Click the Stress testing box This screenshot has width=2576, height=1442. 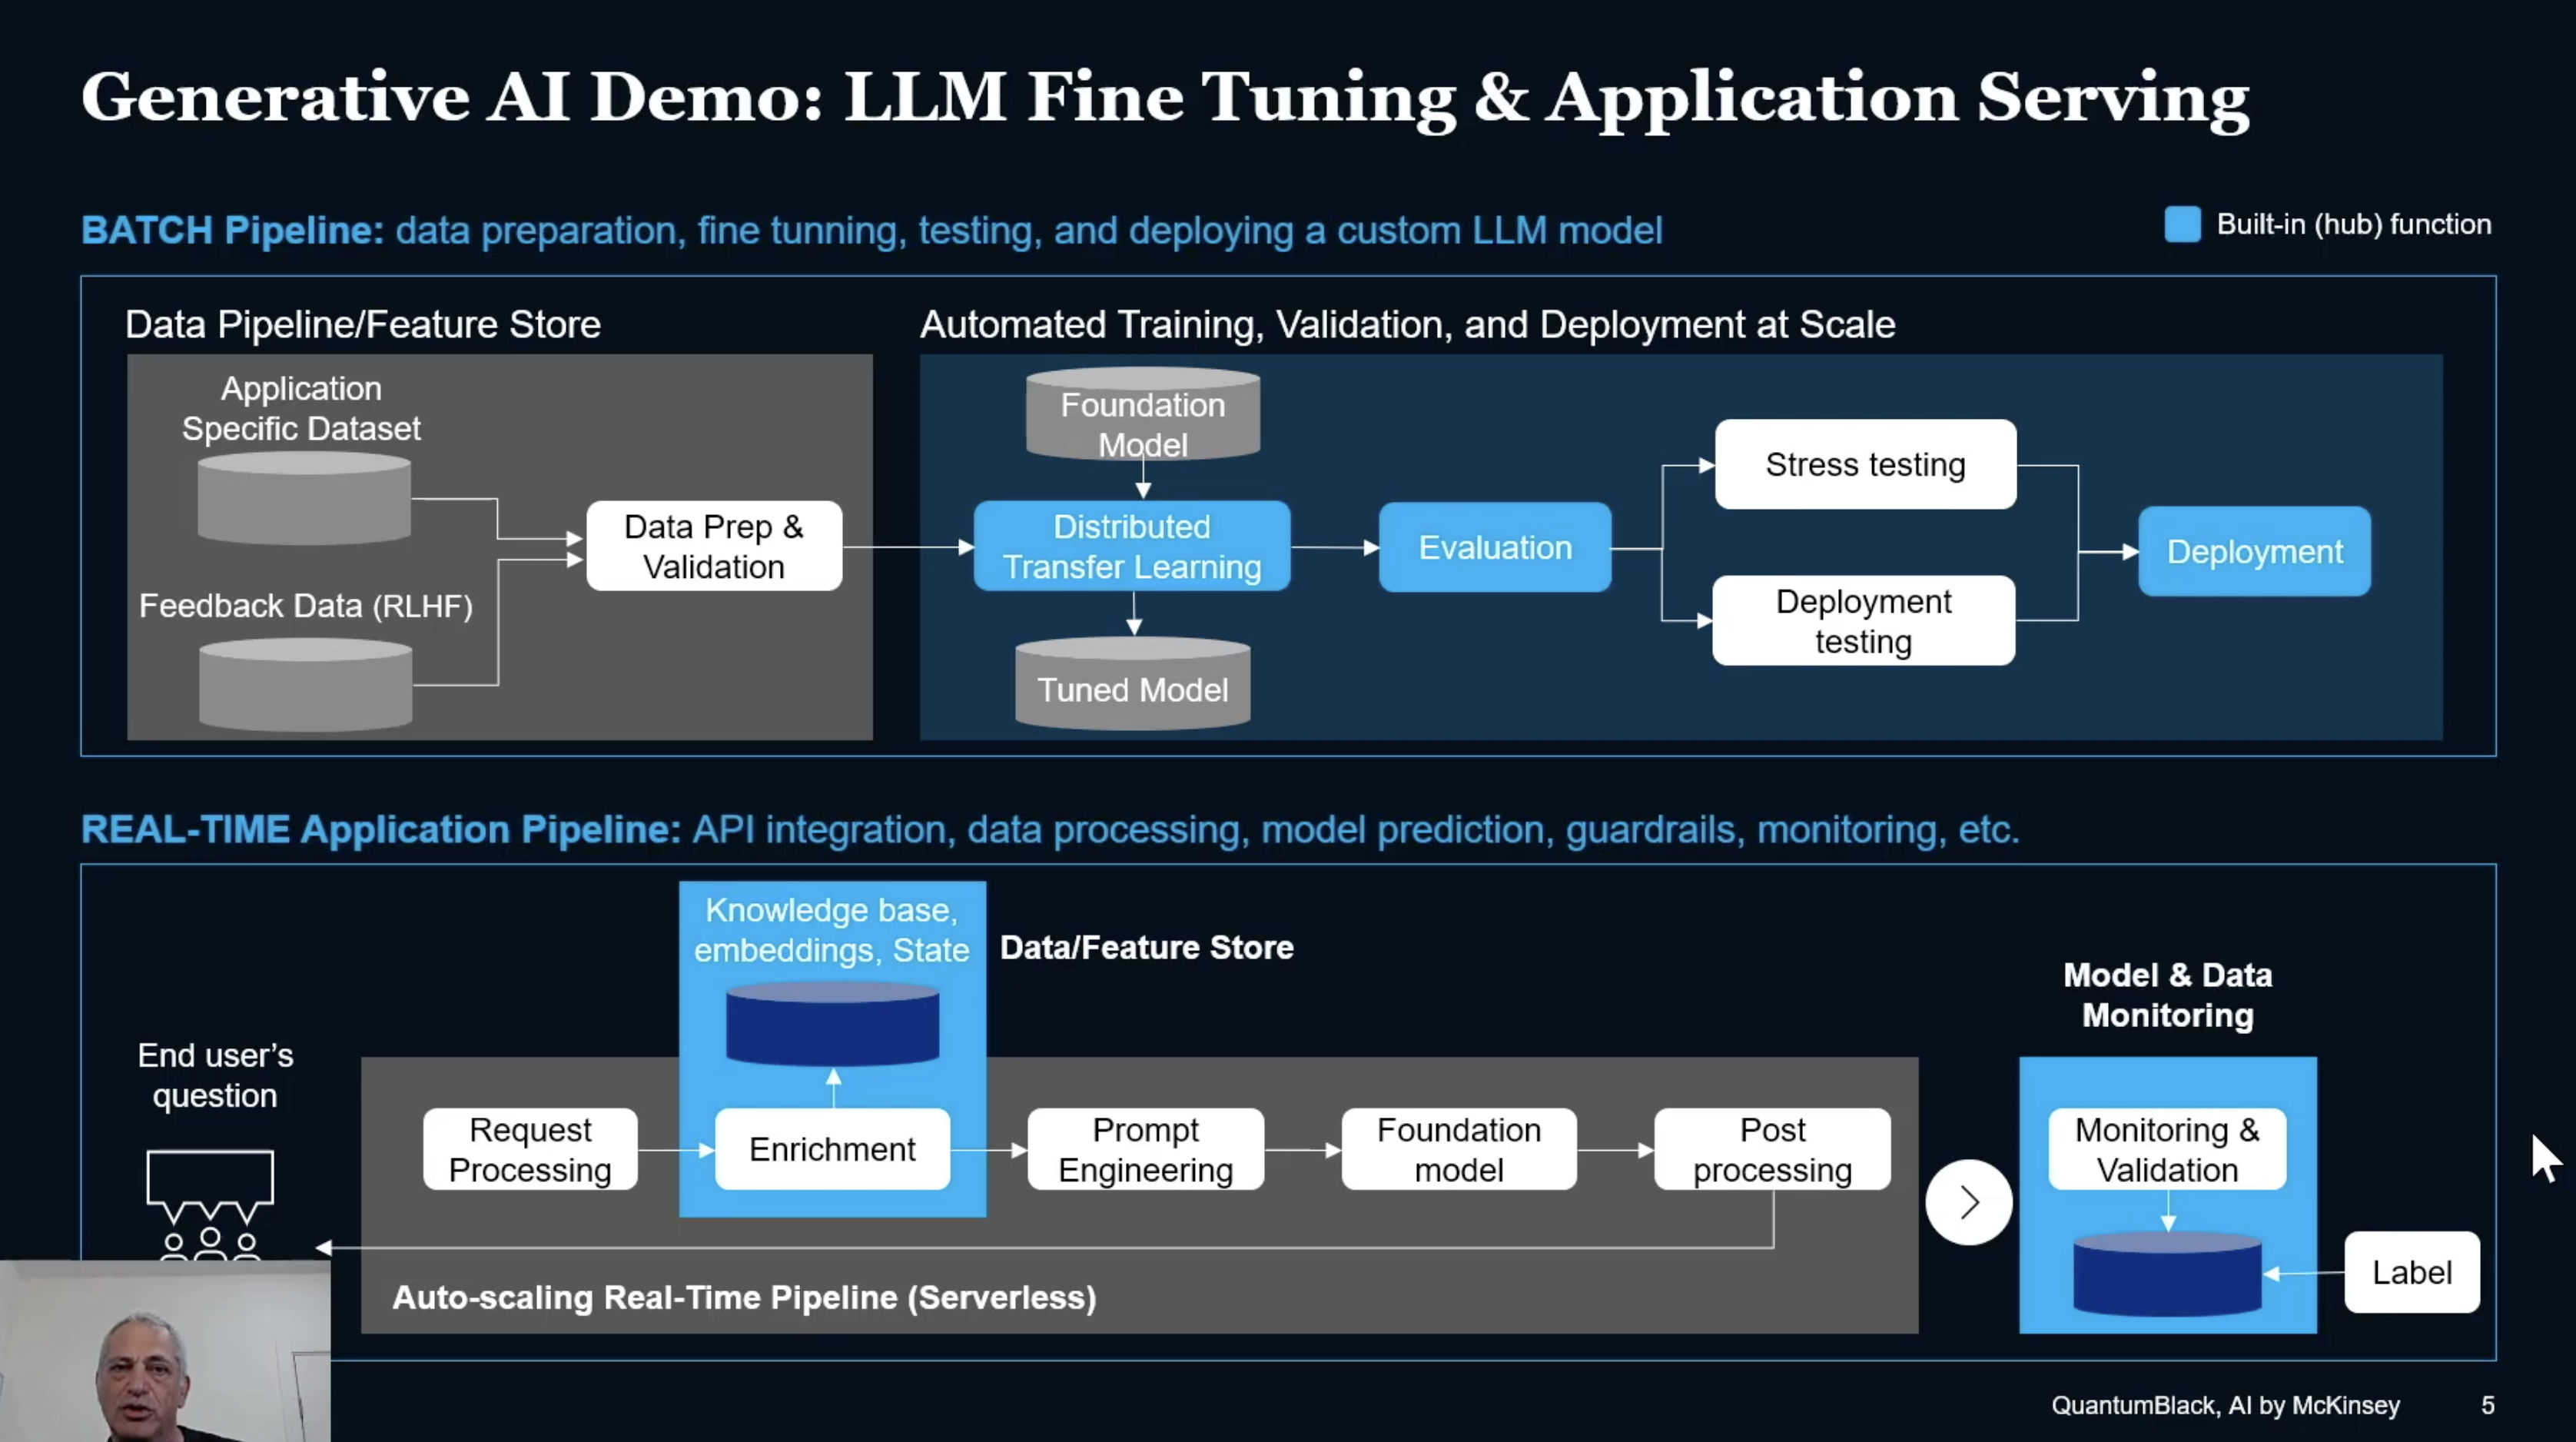point(1865,465)
